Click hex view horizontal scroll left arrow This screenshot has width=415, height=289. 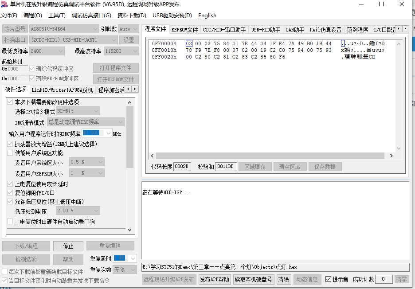(x=152, y=156)
